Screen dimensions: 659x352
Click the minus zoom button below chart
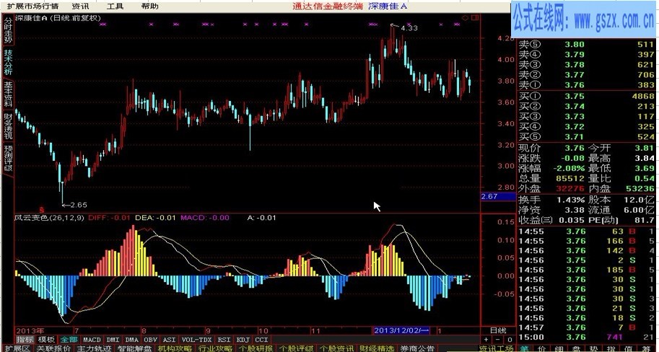497,340
